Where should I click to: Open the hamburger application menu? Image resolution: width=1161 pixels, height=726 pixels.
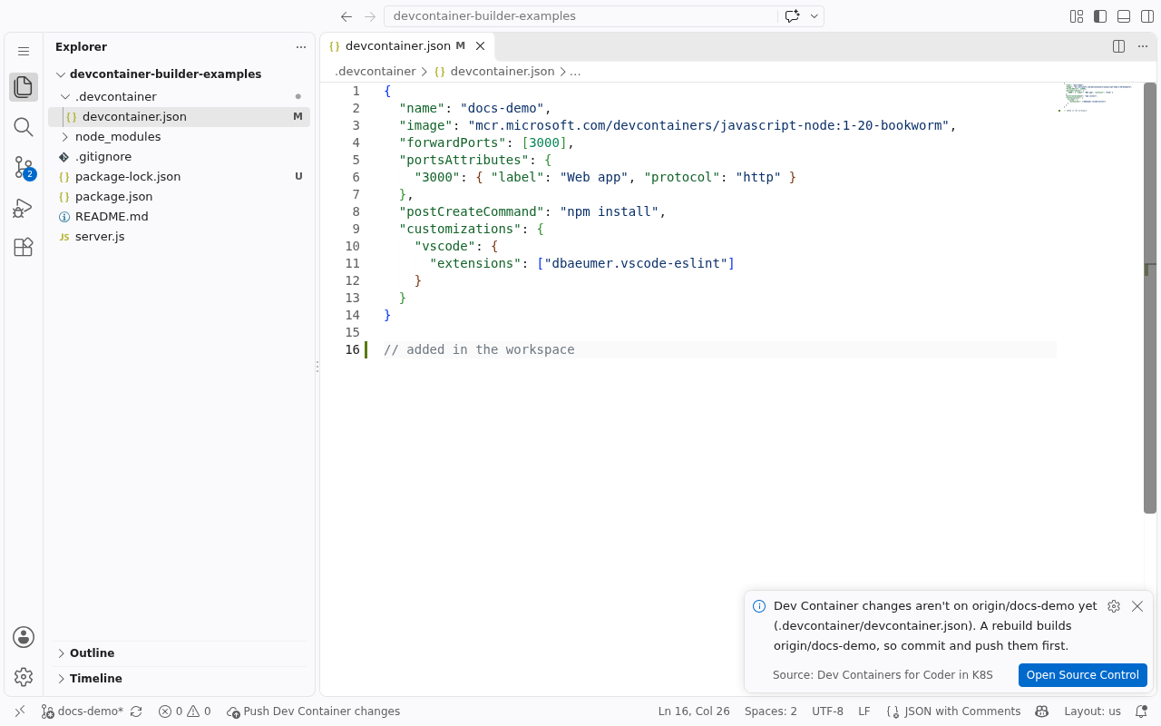(x=24, y=52)
